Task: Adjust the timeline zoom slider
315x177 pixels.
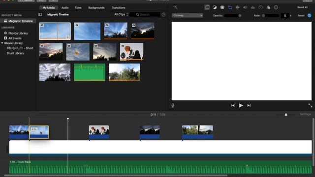Action: click(x=285, y=115)
